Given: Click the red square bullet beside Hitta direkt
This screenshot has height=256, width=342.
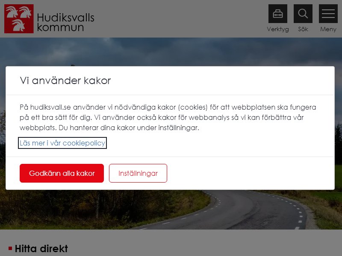Looking at the screenshot, I should [10, 248].
